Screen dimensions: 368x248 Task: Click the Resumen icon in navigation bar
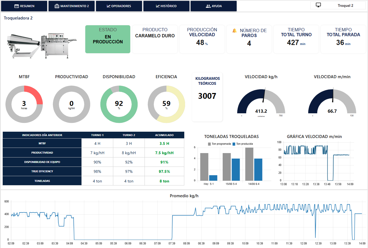[x=16, y=6]
